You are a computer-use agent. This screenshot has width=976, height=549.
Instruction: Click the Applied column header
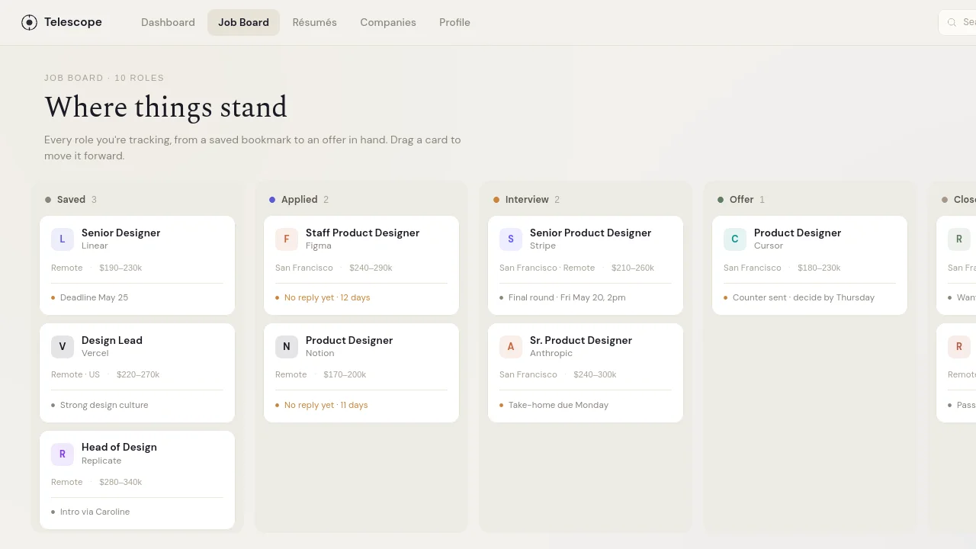point(299,200)
